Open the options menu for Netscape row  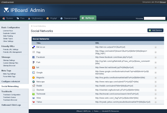tap(156, 82)
